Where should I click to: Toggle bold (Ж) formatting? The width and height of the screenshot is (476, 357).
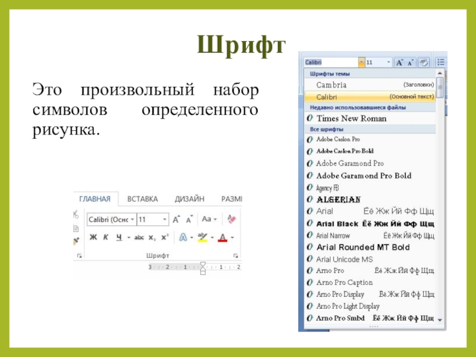pyautogui.click(x=93, y=237)
